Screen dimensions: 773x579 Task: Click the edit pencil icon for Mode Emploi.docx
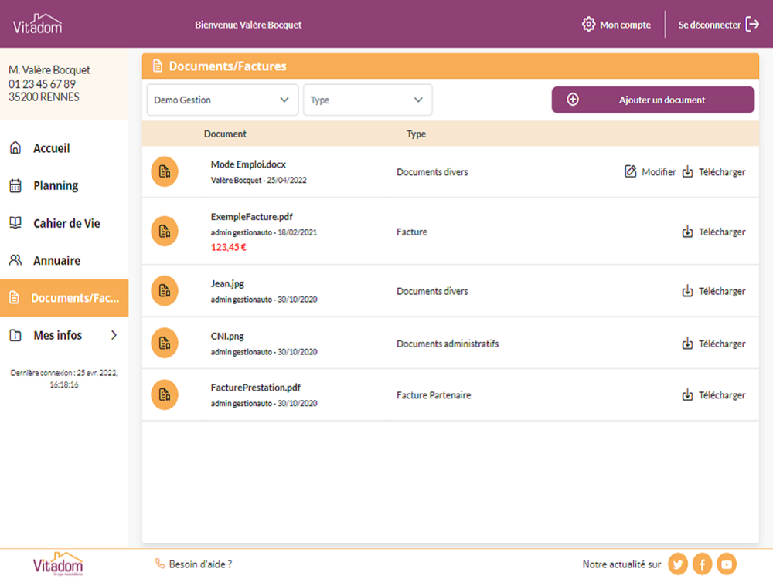click(x=631, y=172)
